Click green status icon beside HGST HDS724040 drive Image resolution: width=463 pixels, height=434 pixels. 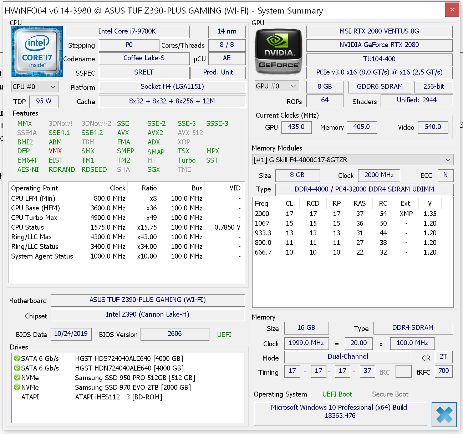click(17, 358)
